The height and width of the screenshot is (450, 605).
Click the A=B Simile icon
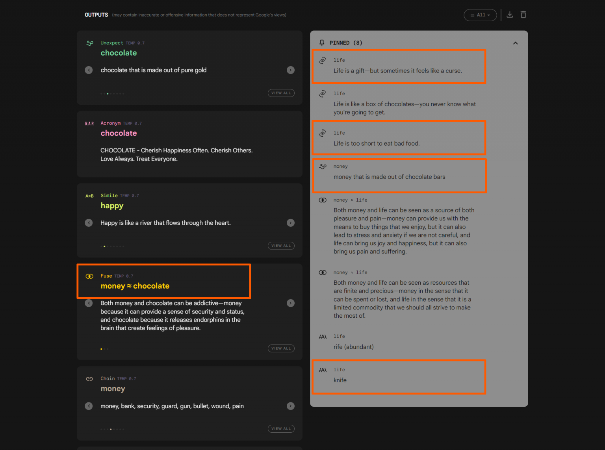pyautogui.click(x=89, y=196)
